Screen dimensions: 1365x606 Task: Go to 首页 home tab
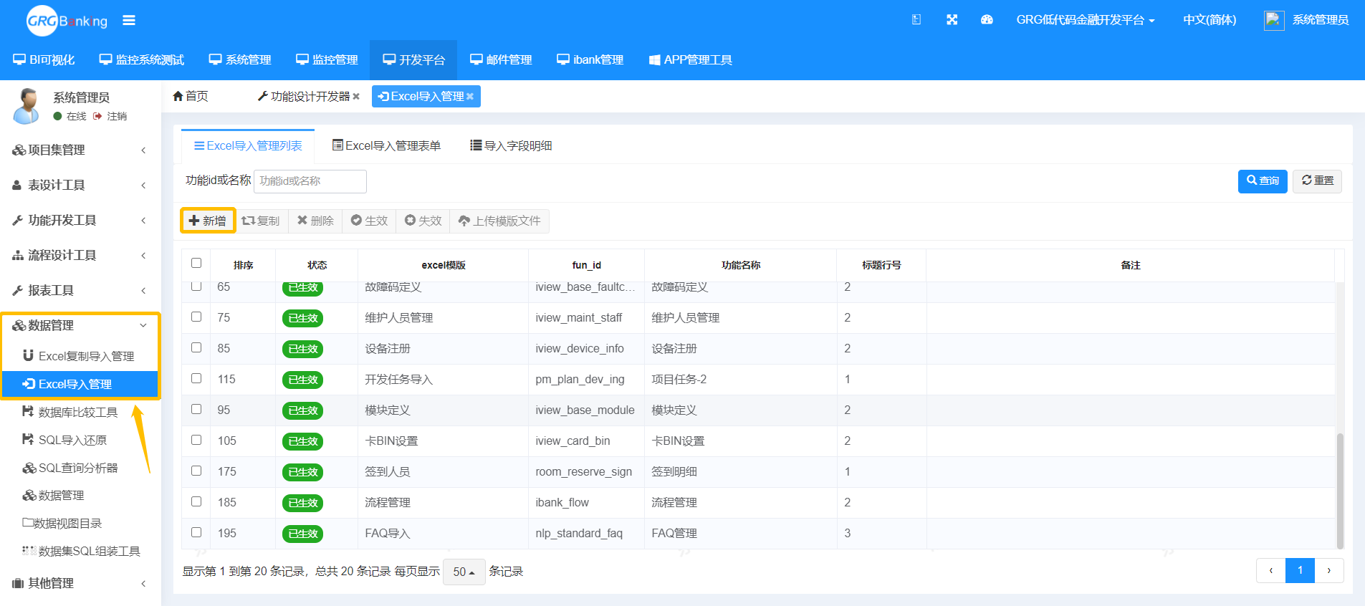click(191, 96)
